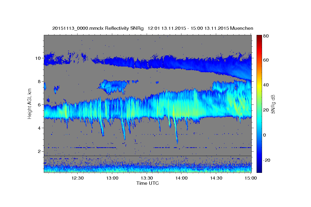Click the yellow band of the colorbar
The image size is (311, 207).
coord(259,85)
